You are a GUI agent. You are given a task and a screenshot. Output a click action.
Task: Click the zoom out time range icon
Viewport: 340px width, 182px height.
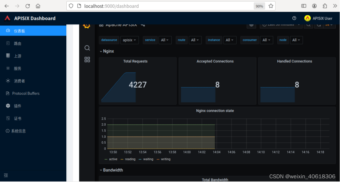[x=308, y=26]
